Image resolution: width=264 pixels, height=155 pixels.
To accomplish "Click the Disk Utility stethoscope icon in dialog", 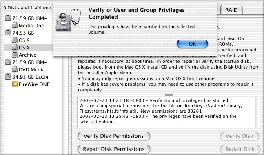I will coord(69,20).
